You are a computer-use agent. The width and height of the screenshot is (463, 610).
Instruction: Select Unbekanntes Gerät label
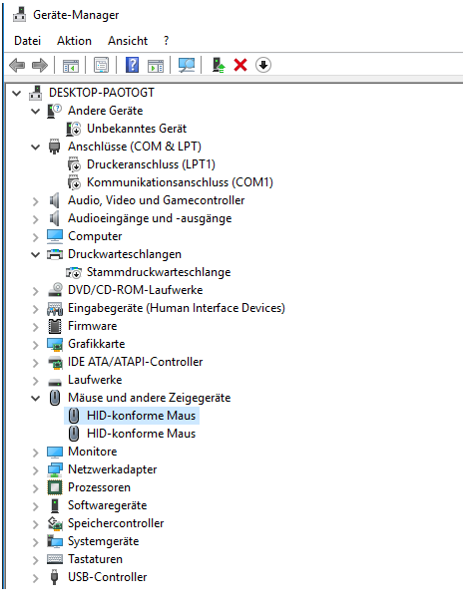click(137, 129)
